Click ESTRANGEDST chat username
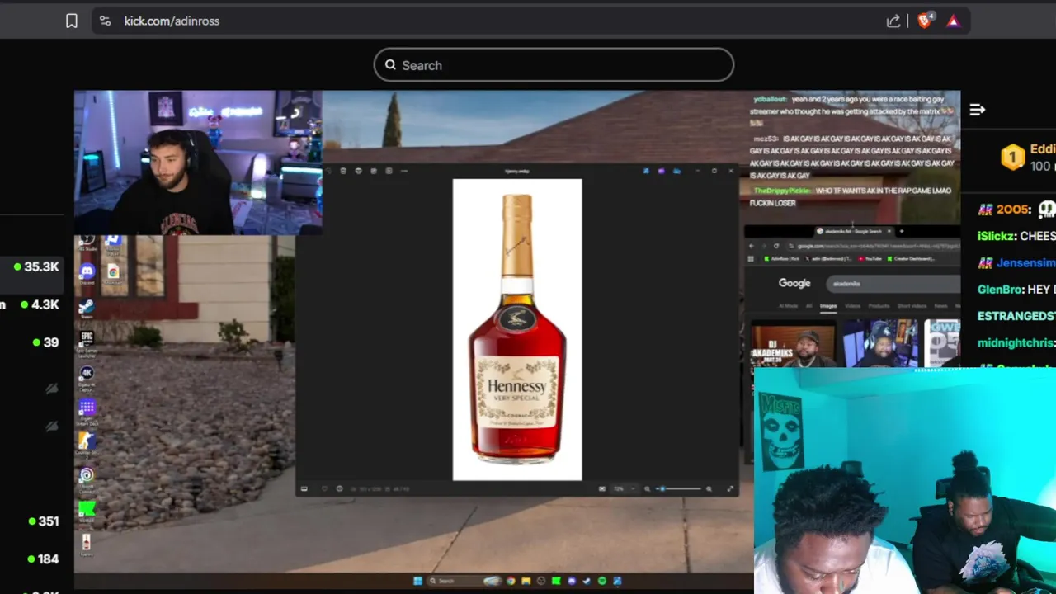This screenshot has height=594, width=1056. point(1016,316)
